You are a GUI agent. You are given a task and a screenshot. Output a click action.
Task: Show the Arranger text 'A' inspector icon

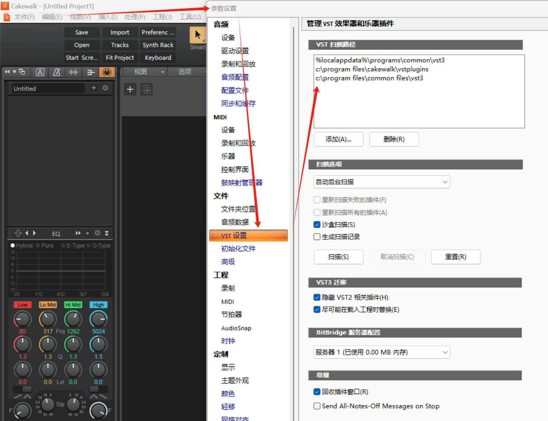40,72
